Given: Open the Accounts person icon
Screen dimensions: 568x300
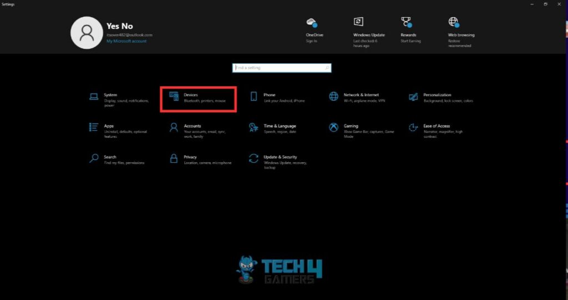Looking at the screenshot, I should coord(174,127).
